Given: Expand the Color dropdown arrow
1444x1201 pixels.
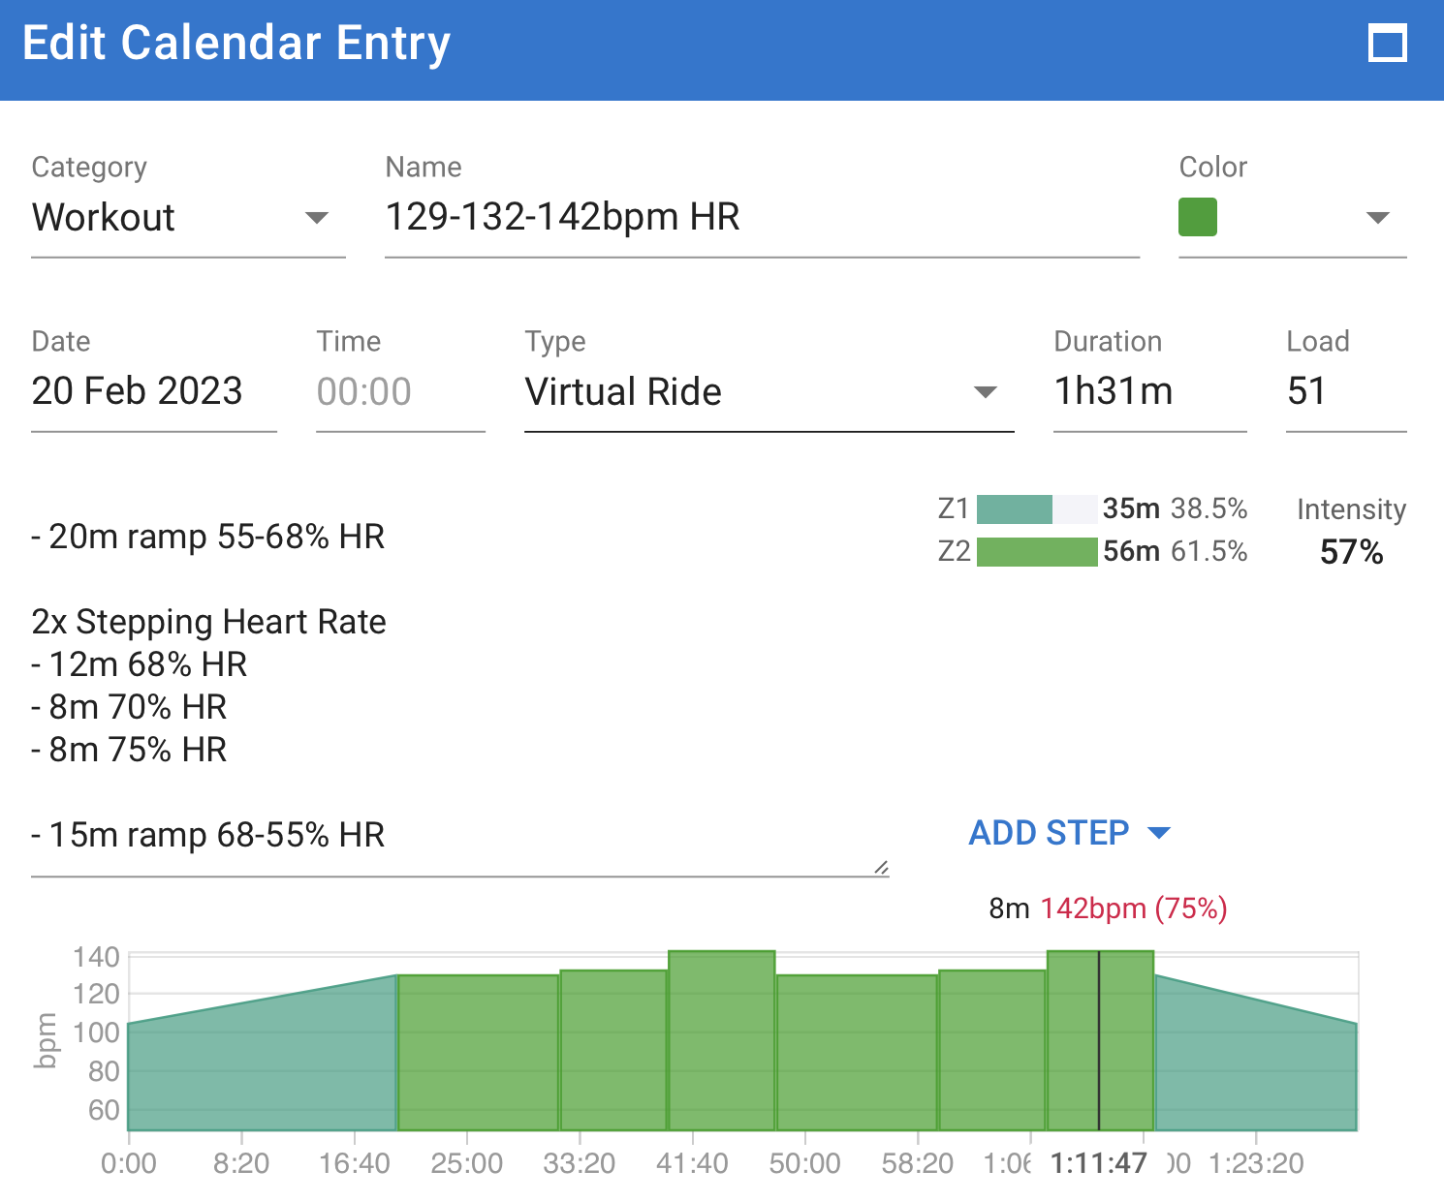Looking at the screenshot, I should pyautogui.click(x=1377, y=217).
